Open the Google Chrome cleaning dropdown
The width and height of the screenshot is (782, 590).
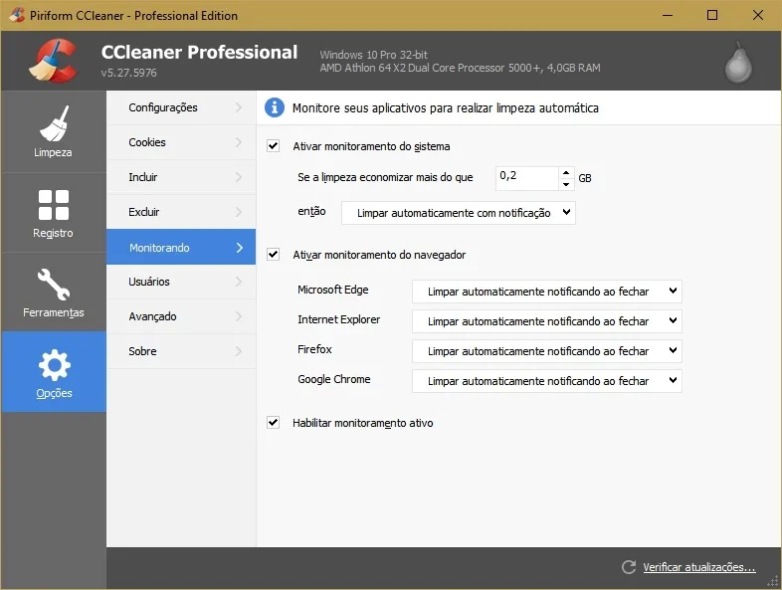point(546,381)
